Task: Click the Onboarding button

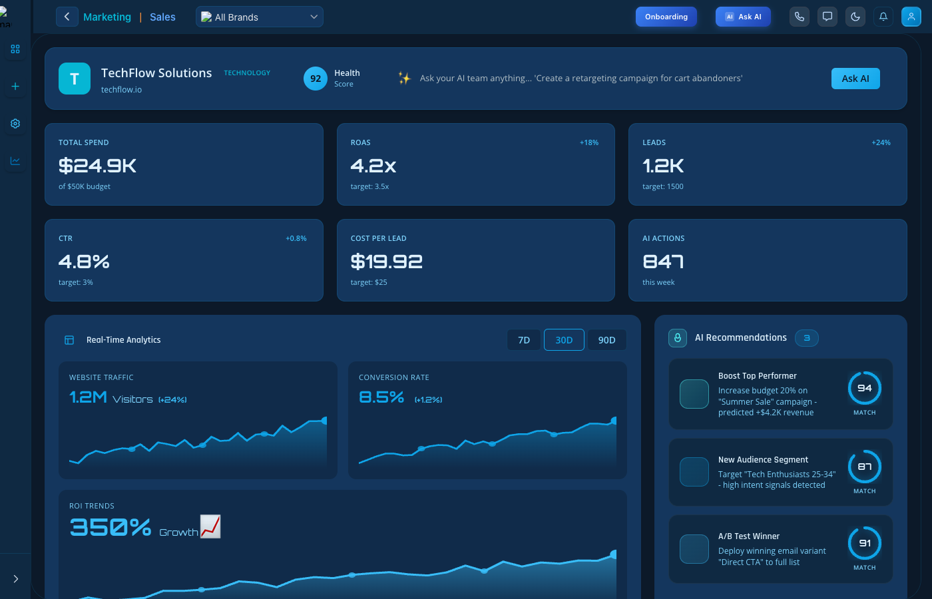Action: click(666, 17)
